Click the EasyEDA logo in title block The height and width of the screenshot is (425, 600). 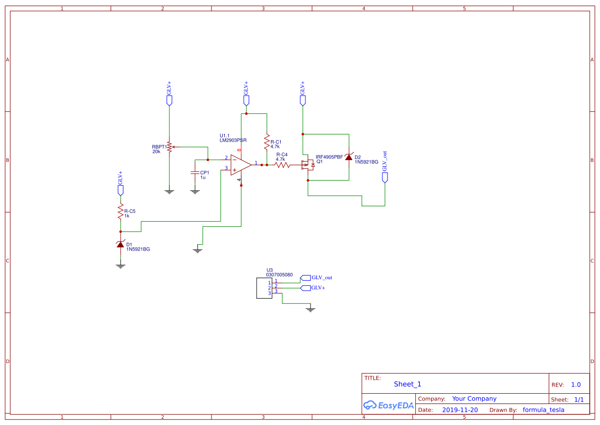click(x=388, y=405)
